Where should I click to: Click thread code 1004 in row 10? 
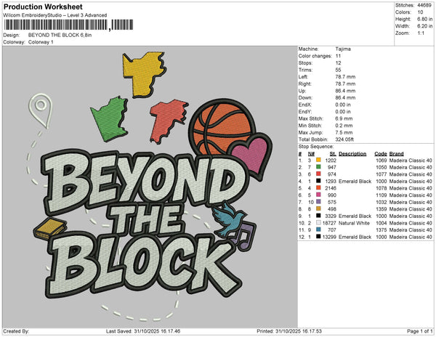pos(381,223)
